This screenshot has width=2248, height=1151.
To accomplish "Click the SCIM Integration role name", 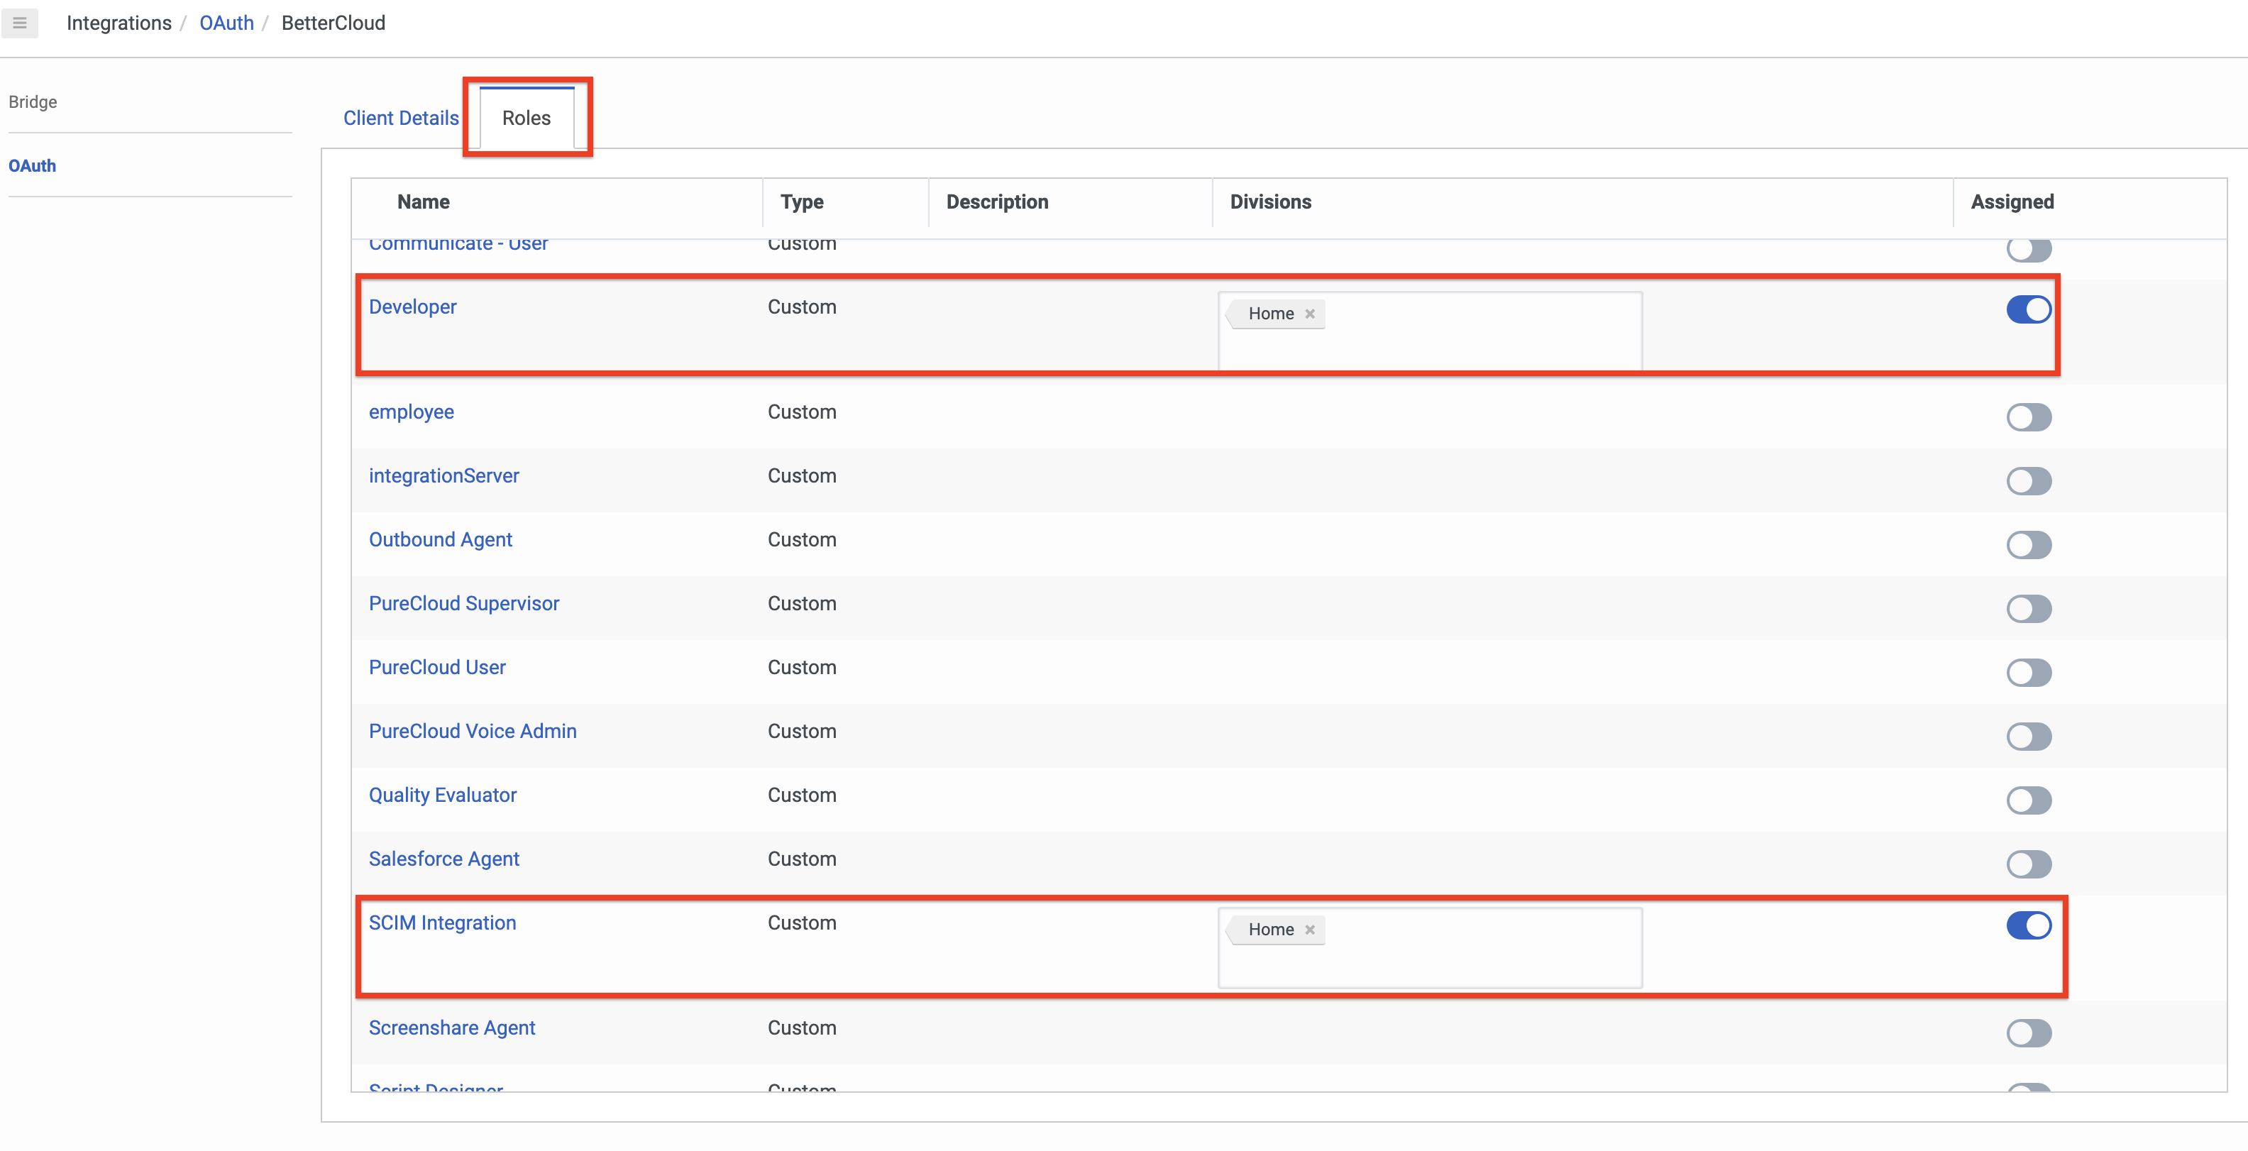I will click(441, 923).
